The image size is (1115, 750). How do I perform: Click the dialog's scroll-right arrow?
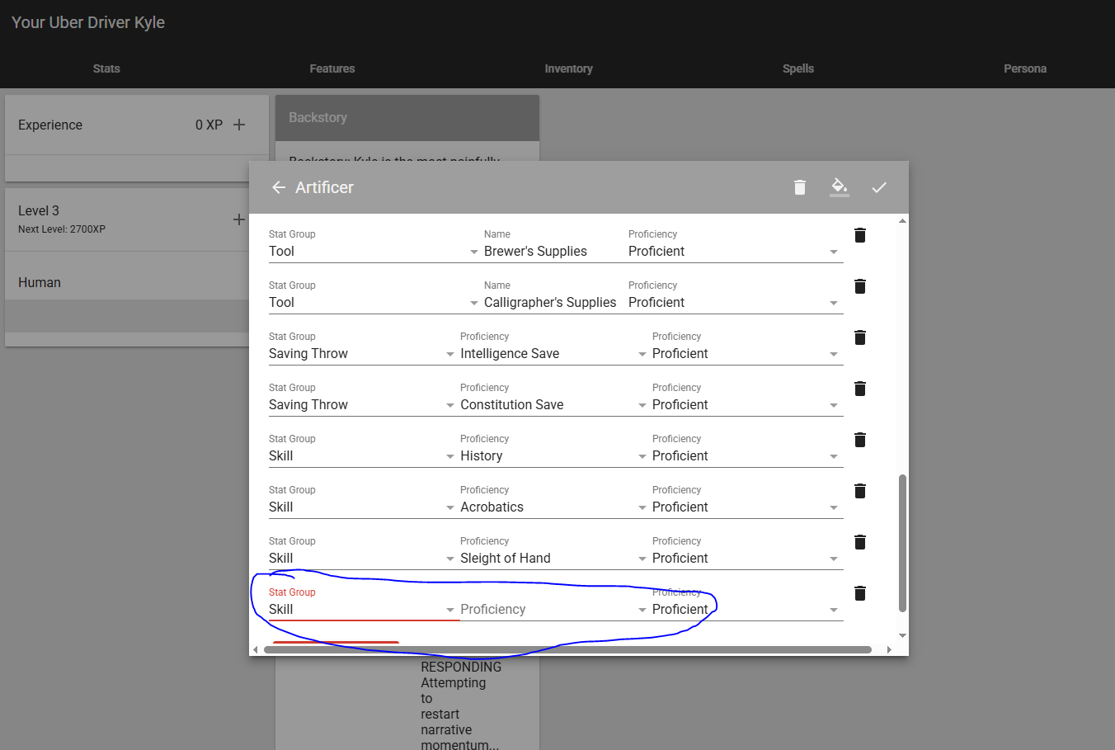[x=889, y=649]
